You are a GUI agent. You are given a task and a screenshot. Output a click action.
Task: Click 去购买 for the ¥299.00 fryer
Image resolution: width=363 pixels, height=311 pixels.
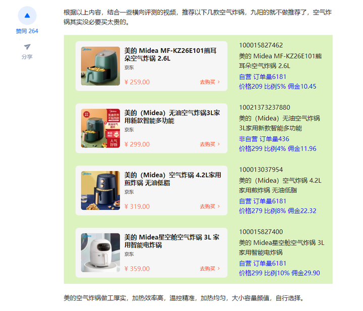[x=210, y=144]
